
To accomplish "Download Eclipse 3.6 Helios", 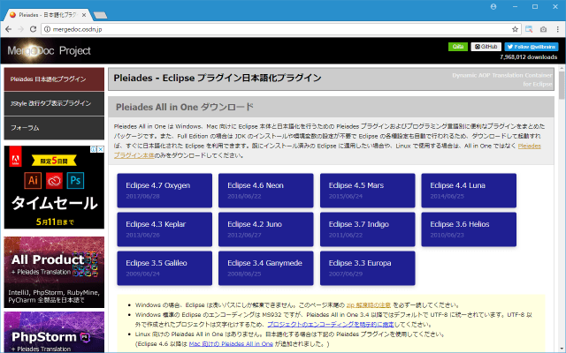I will coord(469,229).
